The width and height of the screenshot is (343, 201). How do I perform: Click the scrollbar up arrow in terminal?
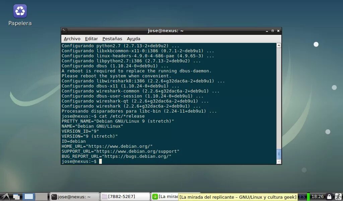tap(279, 46)
